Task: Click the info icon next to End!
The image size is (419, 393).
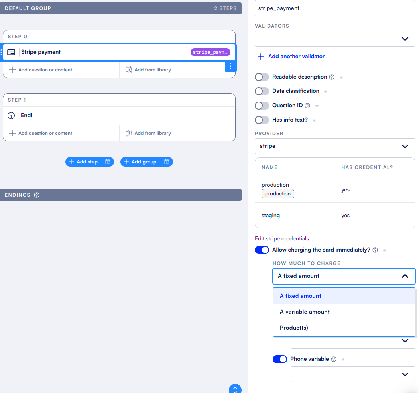Action: (x=11, y=116)
